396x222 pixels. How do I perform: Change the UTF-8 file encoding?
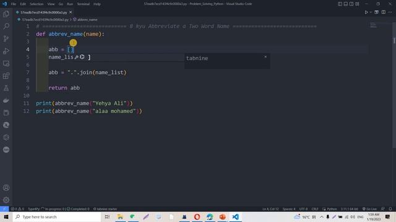click(303, 209)
